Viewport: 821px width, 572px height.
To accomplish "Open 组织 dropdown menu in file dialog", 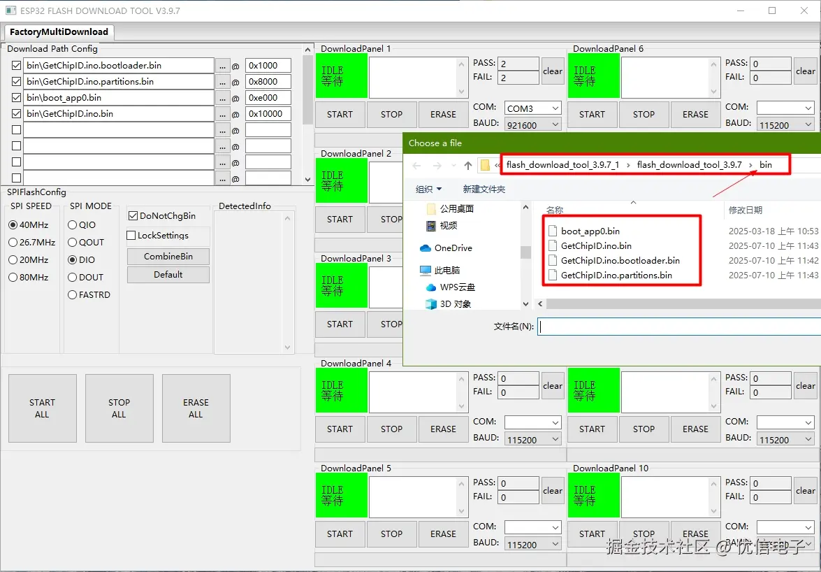I will click(x=429, y=189).
